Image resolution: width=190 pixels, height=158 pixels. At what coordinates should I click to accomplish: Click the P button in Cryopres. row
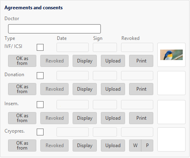tap(147, 146)
